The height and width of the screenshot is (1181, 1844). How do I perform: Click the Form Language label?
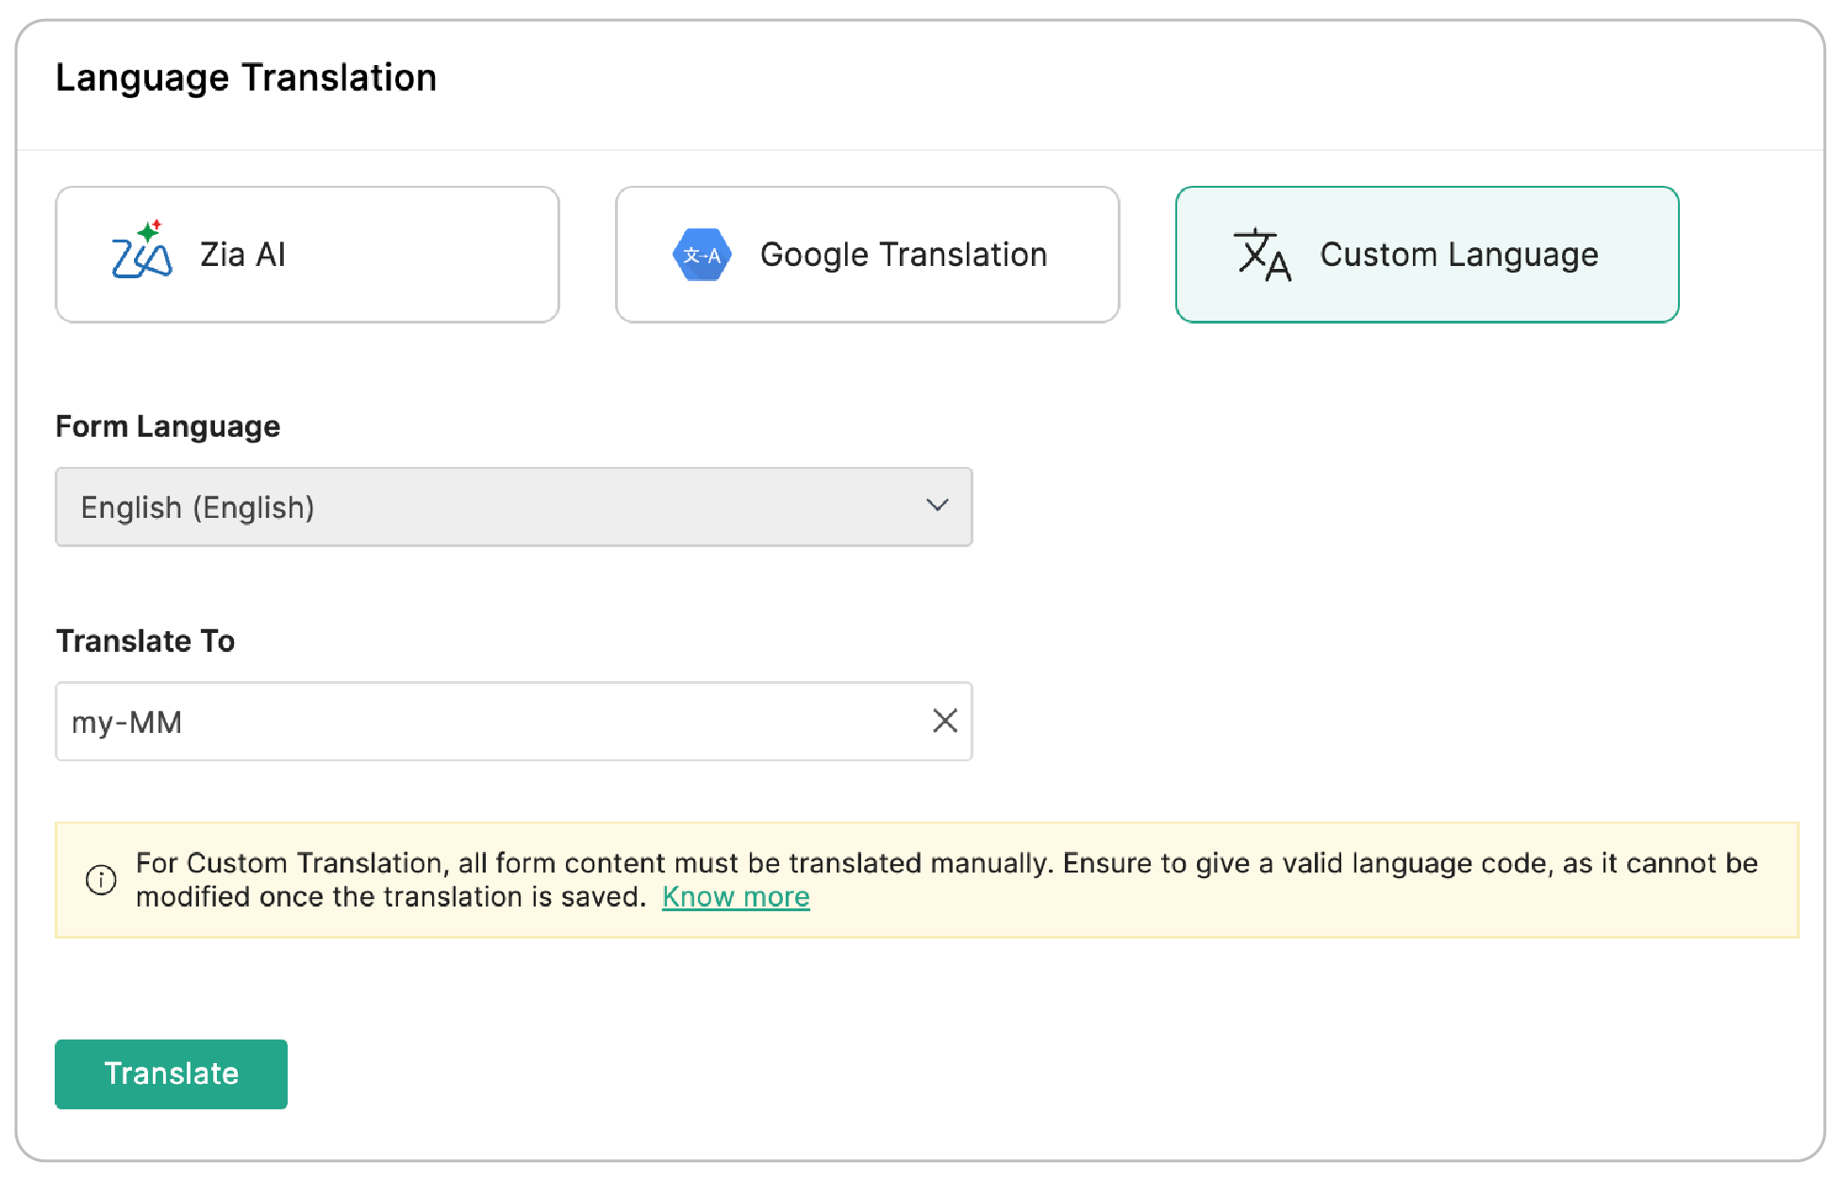(168, 426)
